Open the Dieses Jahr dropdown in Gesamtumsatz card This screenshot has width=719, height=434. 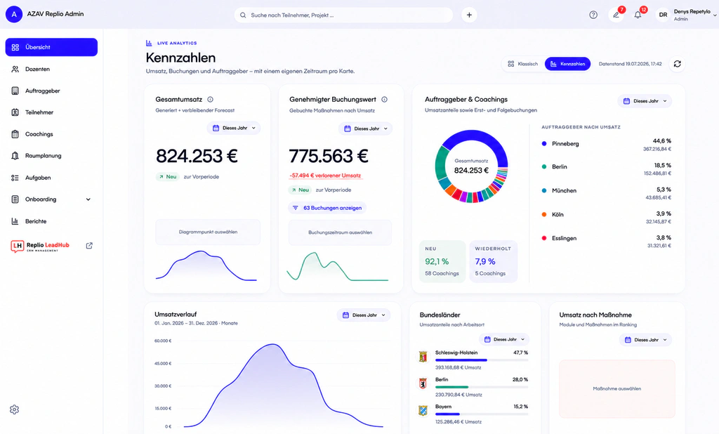coord(234,128)
